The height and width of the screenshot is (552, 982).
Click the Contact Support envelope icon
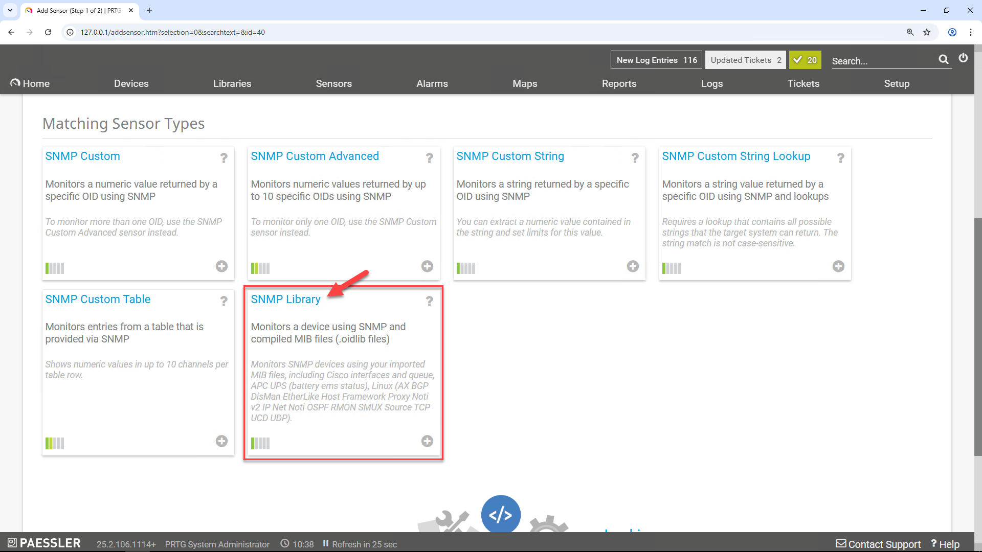tap(841, 544)
